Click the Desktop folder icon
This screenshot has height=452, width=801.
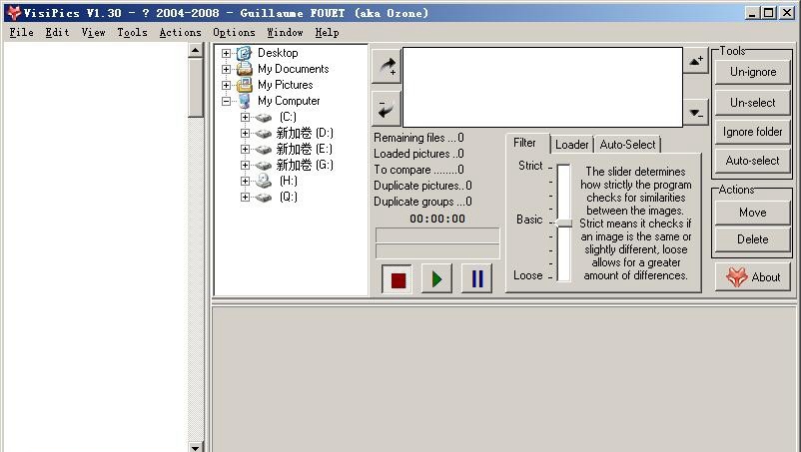pyautogui.click(x=244, y=53)
